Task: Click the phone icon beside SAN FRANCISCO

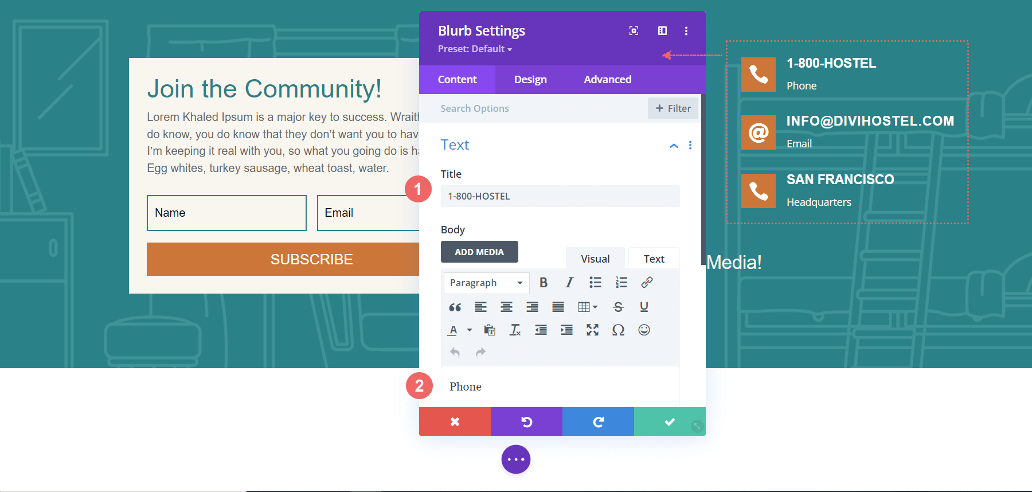Action: click(759, 191)
